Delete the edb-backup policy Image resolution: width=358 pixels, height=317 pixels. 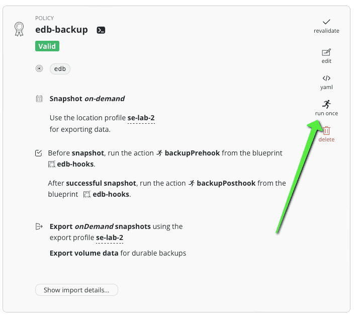coord(326,131)
